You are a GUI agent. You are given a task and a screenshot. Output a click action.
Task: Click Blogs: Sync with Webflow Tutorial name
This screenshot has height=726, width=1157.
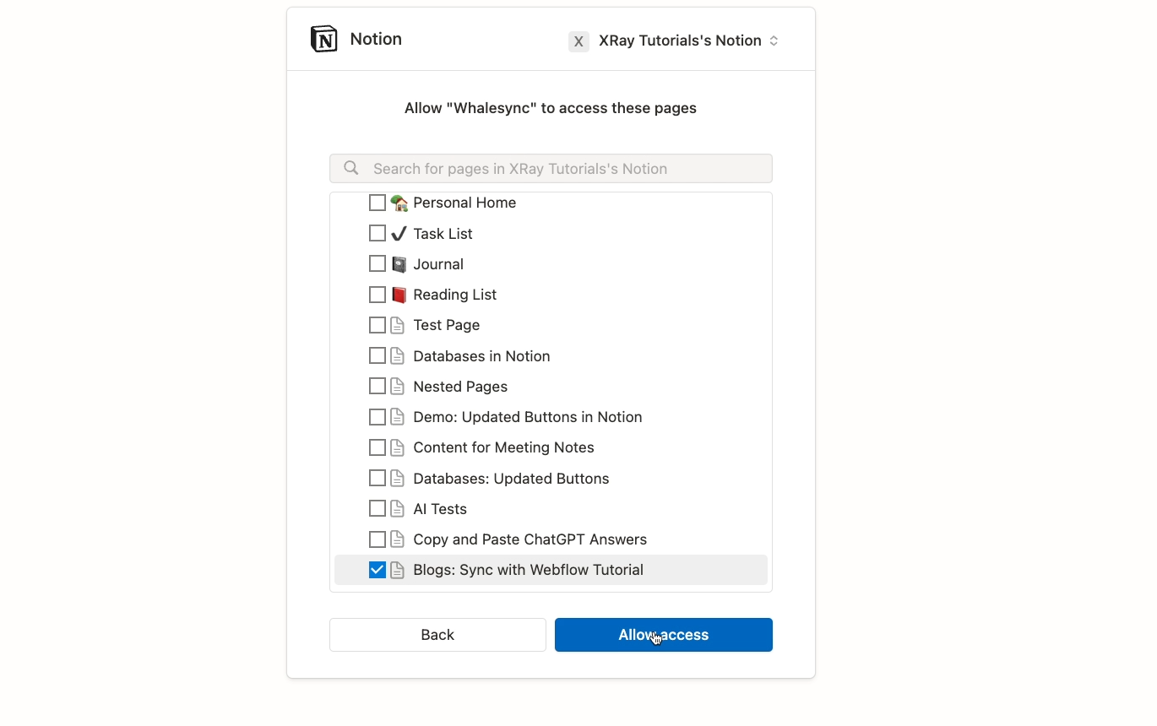click(x=528, y=570)
